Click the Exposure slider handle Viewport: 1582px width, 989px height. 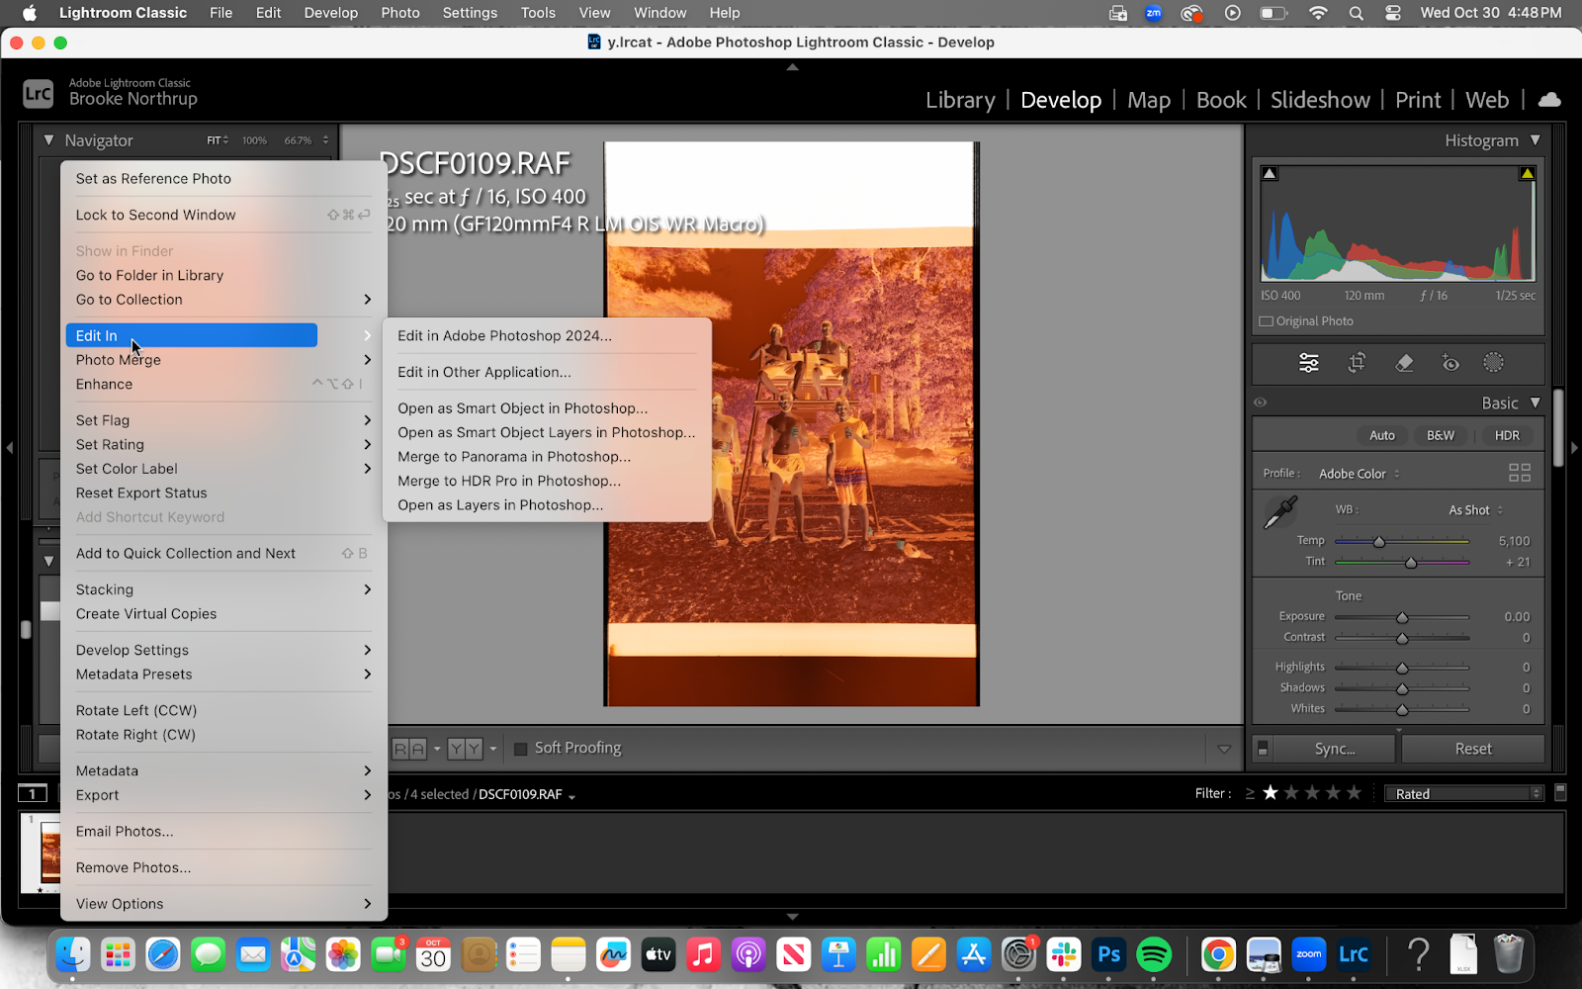1402,617
